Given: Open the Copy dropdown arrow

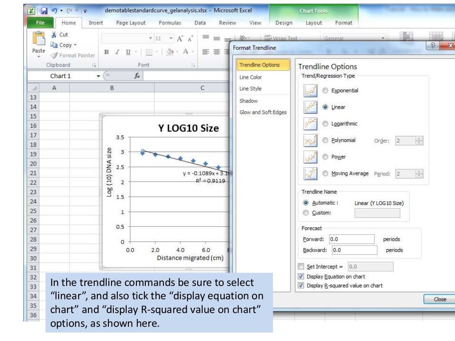Looking at the screenshot, I should [x=75, y=45].
